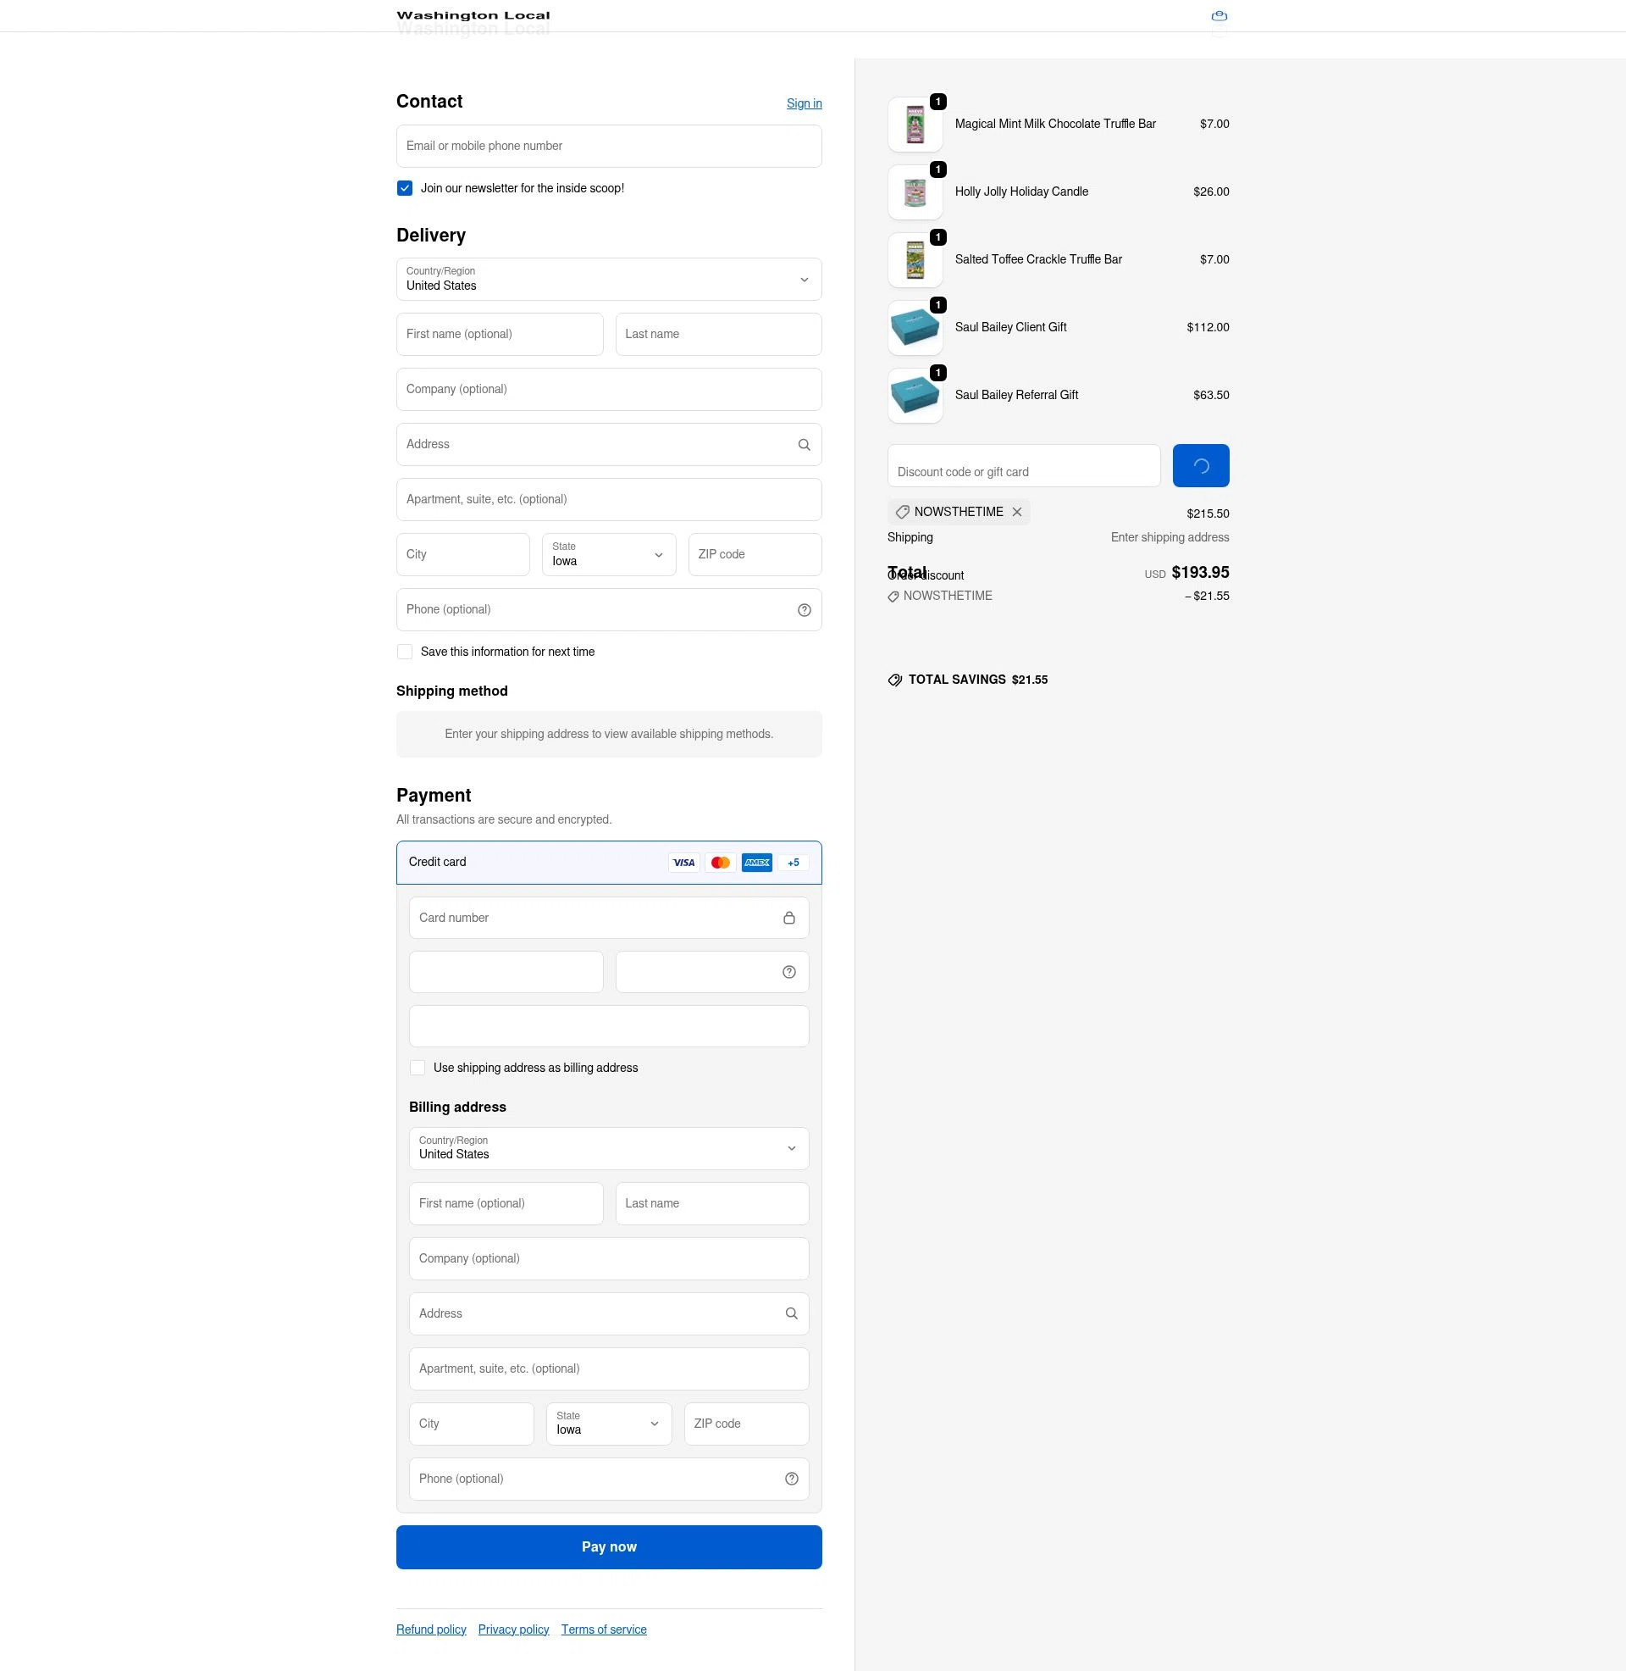Uncheck Join our newsletter checkbox
The image size is (1626, 1671).
point(404,188)
